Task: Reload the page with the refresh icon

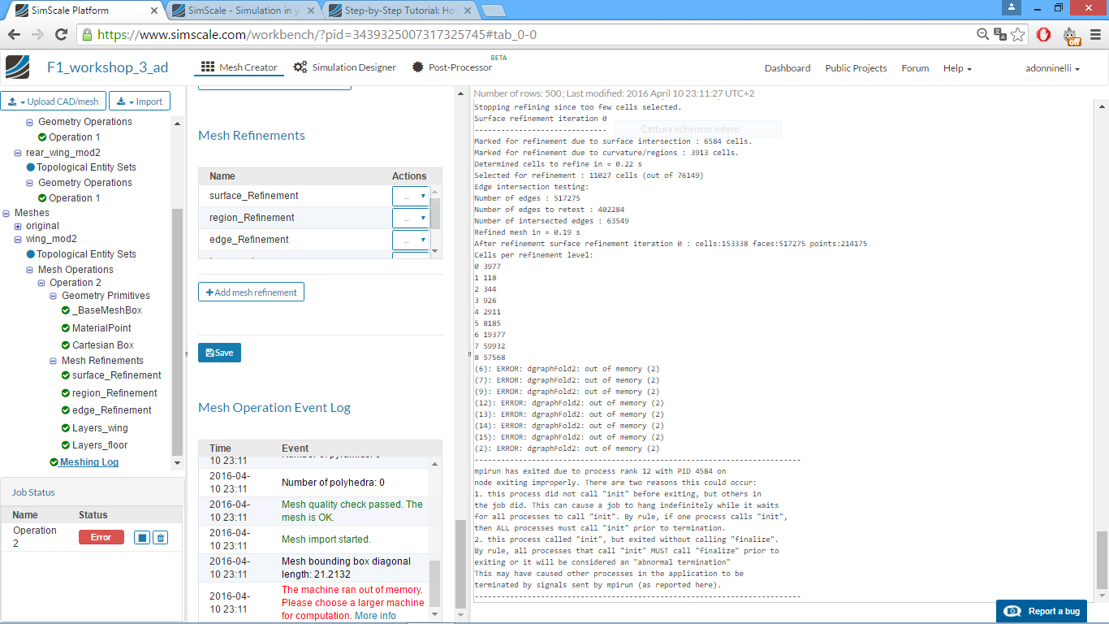Action: coord(61,35)
